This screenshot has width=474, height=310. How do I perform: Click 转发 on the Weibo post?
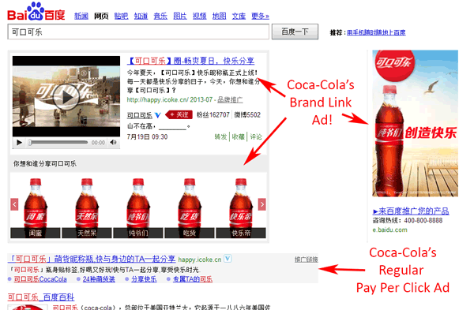coord(220,136)
